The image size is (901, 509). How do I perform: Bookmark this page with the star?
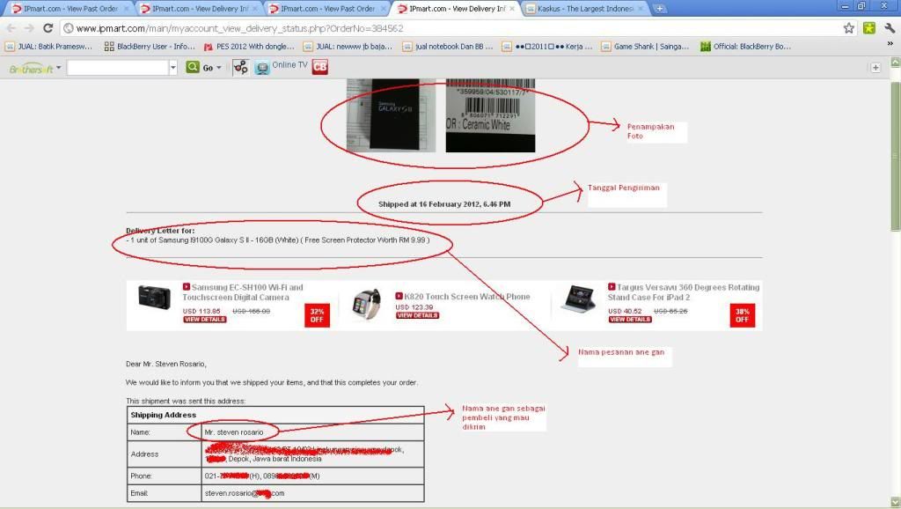point(849,28)
